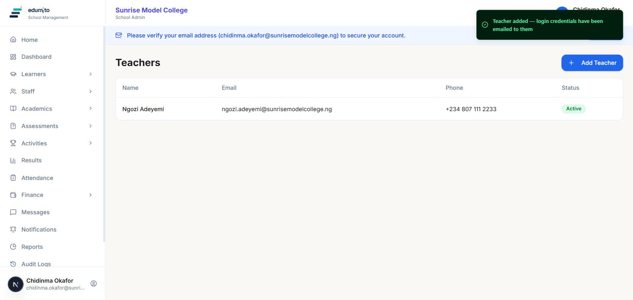This screenshot has width=633, height=300.
Task: Click the Staff people icon
Action: pyautogui.click(x=13, y=91)
